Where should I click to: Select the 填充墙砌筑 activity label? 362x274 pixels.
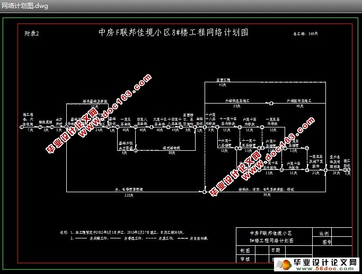tap(171, 148)
